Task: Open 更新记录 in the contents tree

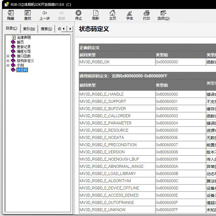Action: (24, 47)
